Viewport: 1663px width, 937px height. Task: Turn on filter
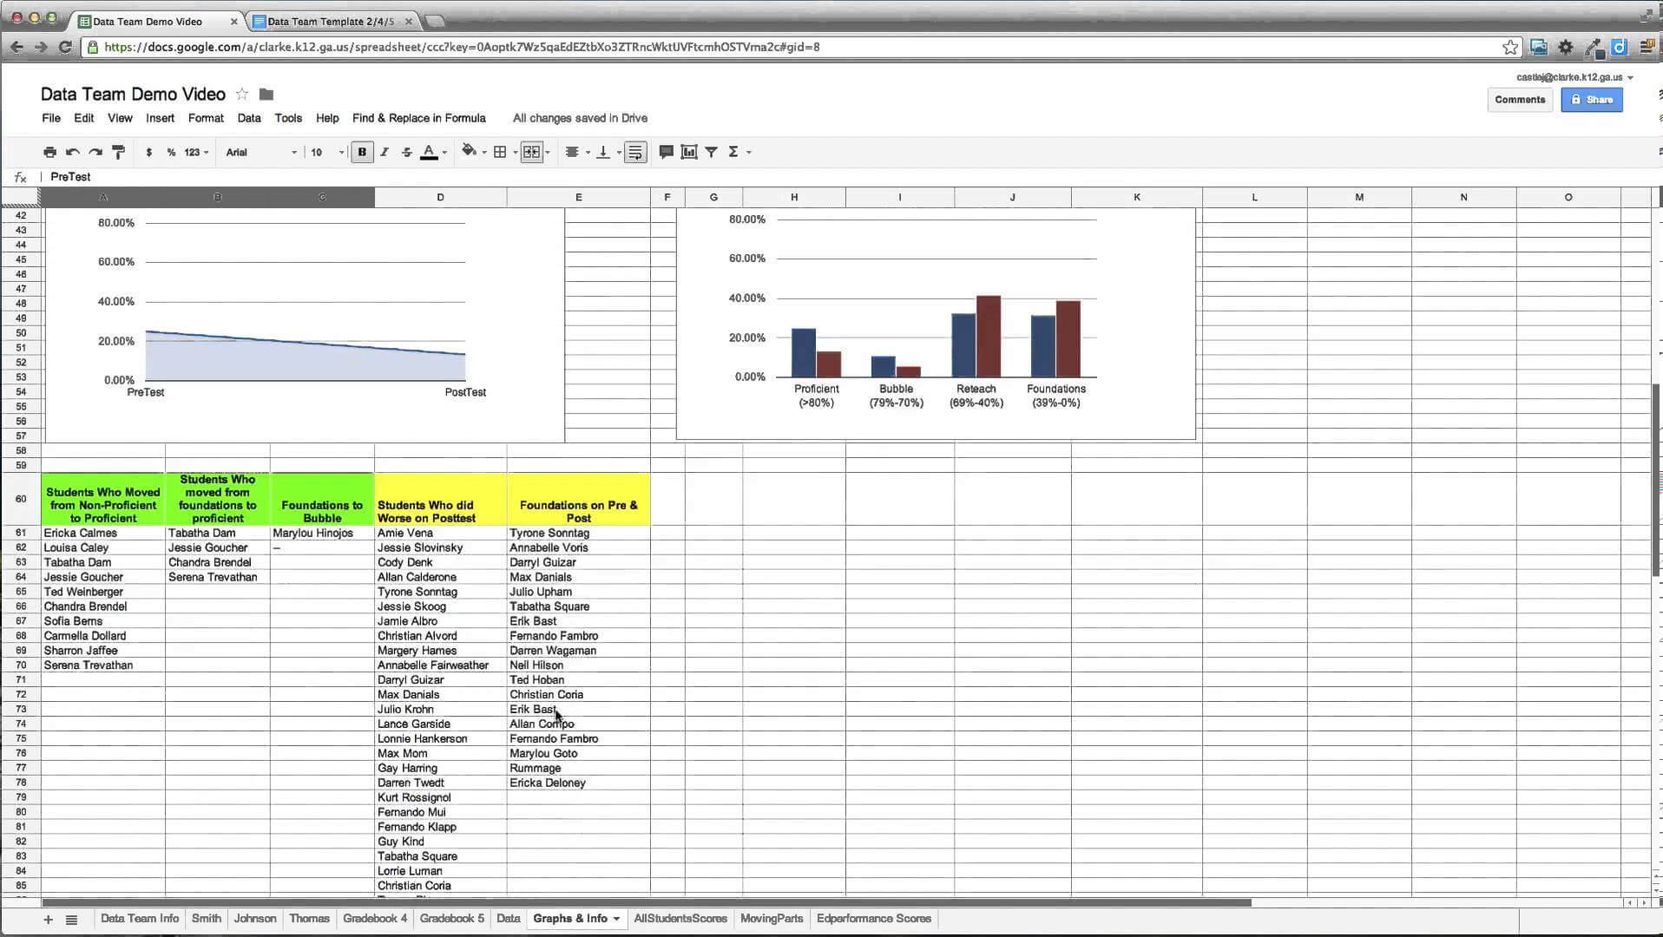(711, 152)
